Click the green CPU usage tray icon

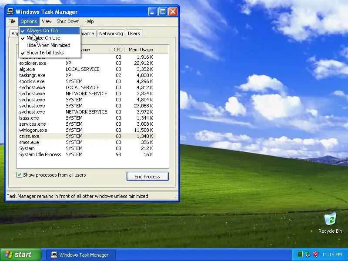[x=300, y=254]
